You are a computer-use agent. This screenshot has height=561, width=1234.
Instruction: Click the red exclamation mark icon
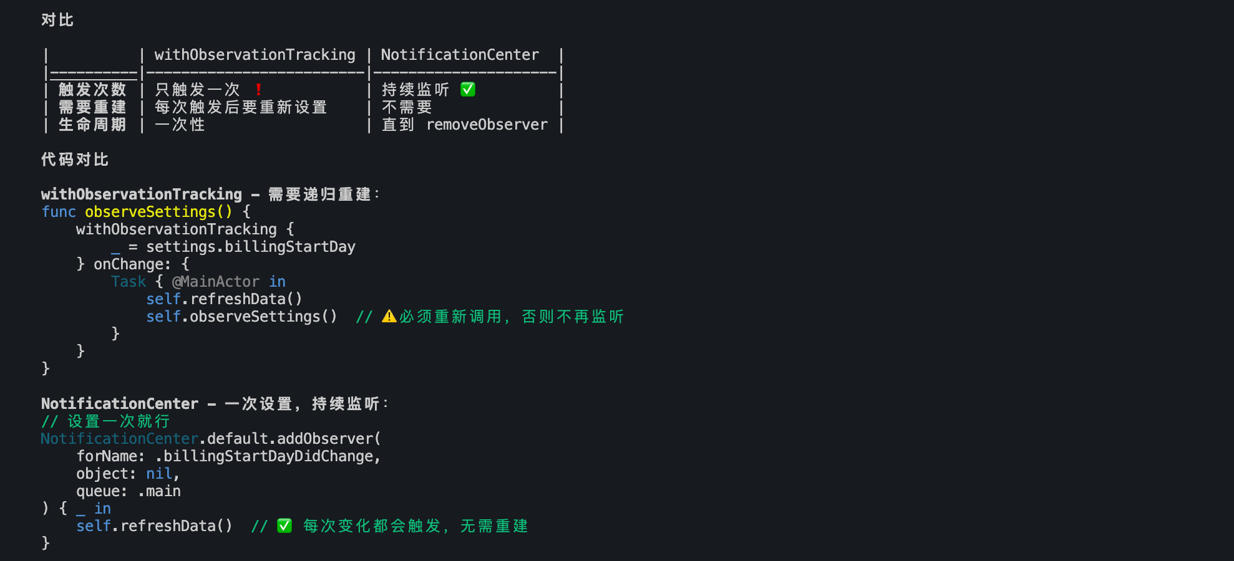coord(258,90)
